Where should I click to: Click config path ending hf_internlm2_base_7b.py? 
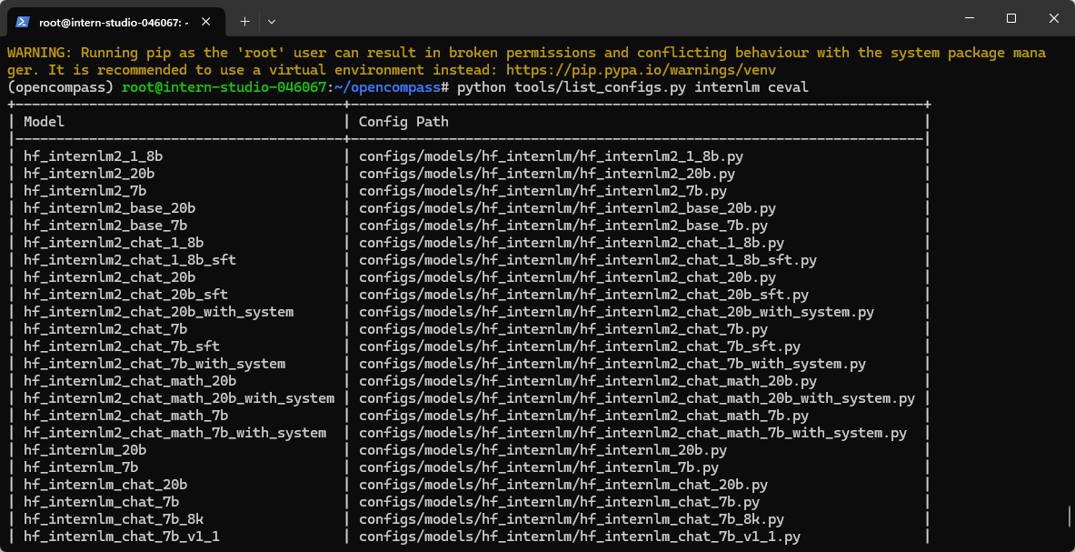(x=563, y=225)
